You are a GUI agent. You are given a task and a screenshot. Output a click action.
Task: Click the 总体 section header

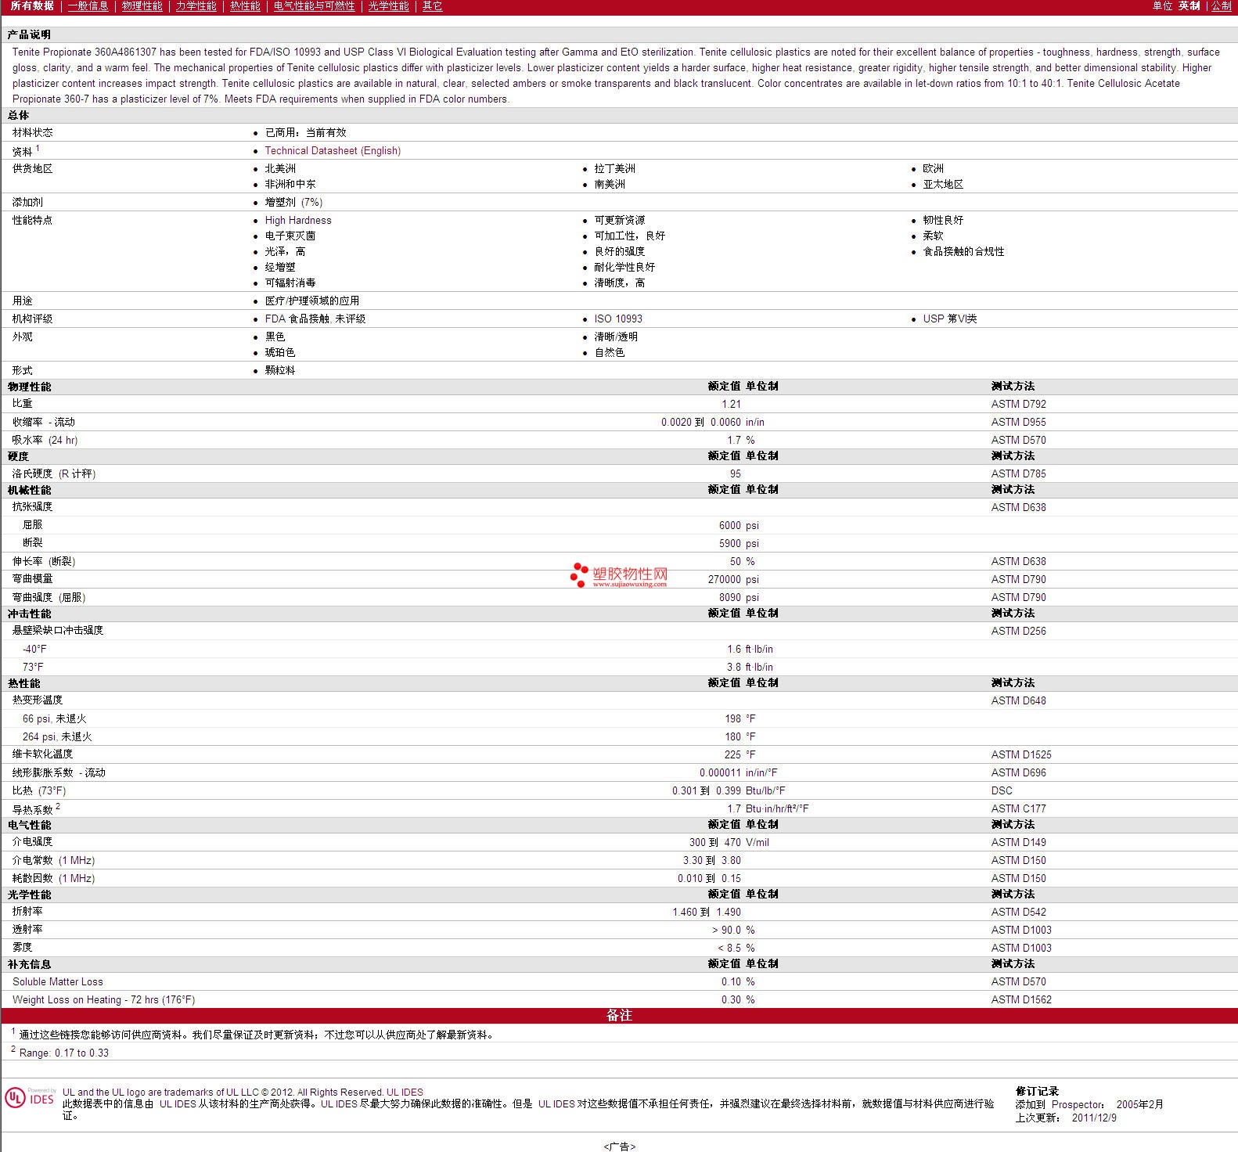click(x=19, y=115)
